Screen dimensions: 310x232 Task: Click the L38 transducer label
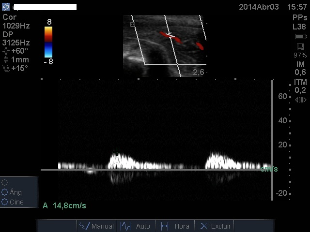[x=299, y=27]
